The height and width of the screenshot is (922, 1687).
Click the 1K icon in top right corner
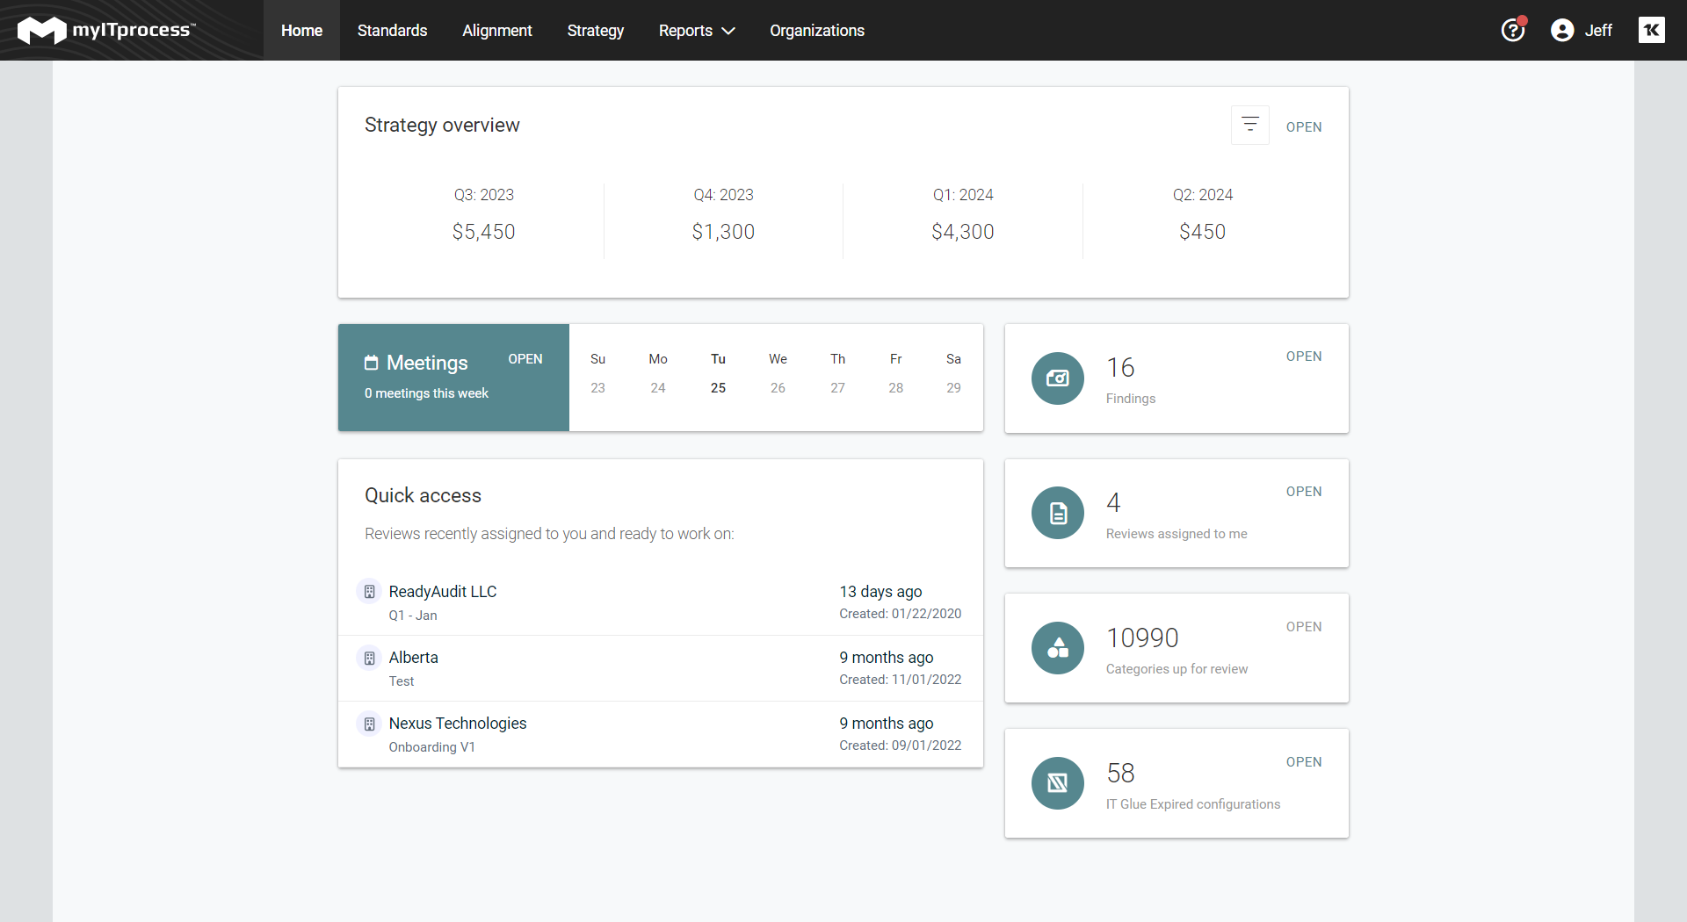point(1653,29)
